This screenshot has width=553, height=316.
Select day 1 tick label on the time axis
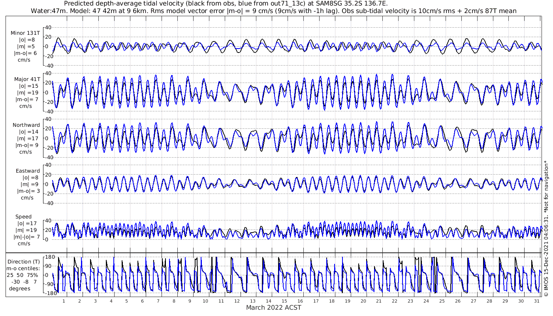tap(64, 301)
